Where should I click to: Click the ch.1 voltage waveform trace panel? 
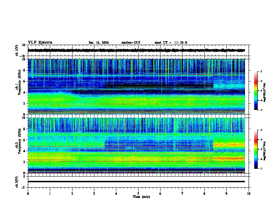tap(139, 50)
